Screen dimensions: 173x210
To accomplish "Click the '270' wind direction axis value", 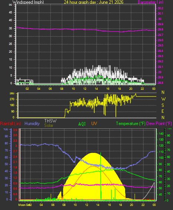I will pos(12,99).
